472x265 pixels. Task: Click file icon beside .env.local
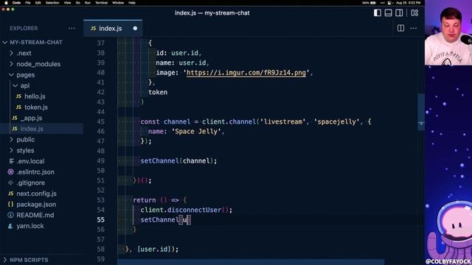coord(12,161)
